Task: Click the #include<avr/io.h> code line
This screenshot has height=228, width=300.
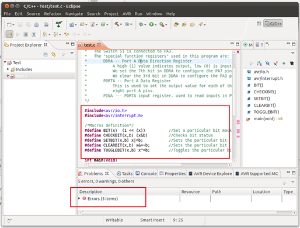Action: [x=106, y=110]
